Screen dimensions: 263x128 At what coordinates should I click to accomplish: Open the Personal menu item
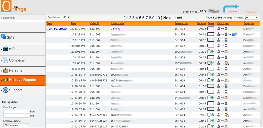16,70
